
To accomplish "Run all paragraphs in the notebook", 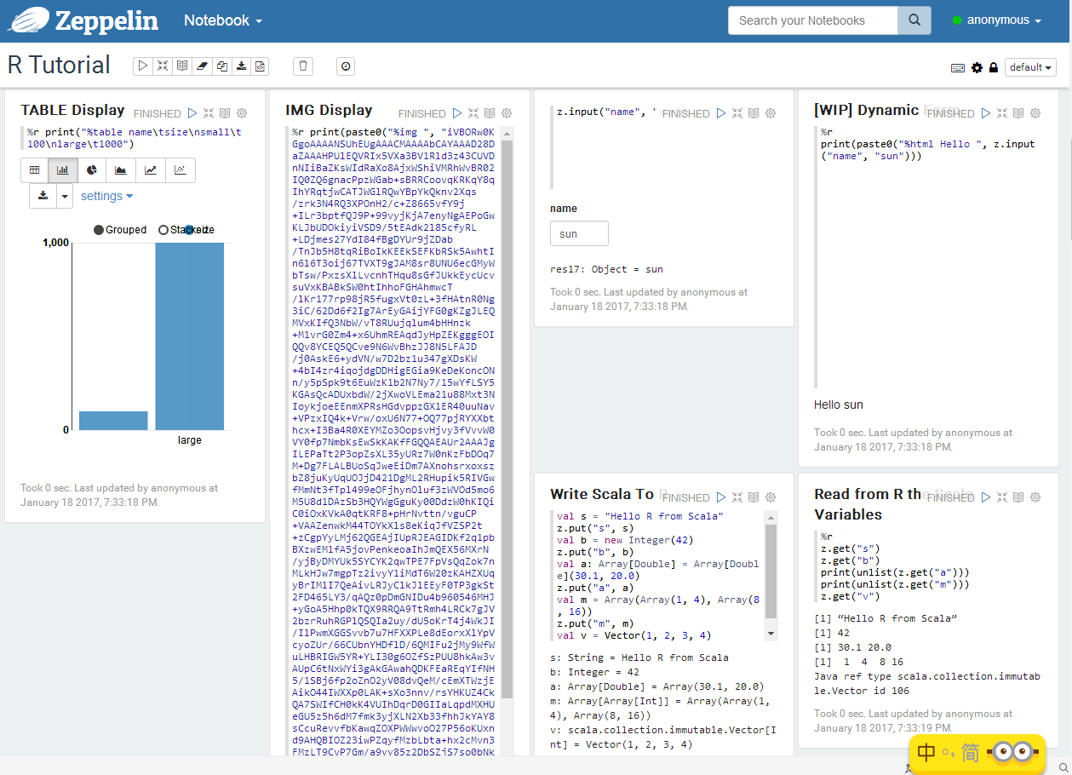I will pyautogui.click(x=142, y=66).
